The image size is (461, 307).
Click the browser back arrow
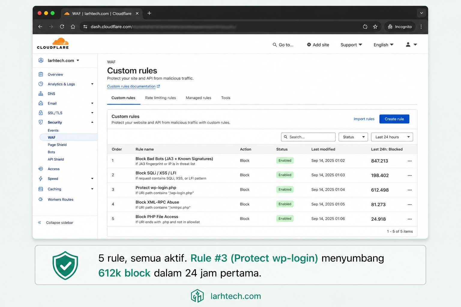(40, 27)
